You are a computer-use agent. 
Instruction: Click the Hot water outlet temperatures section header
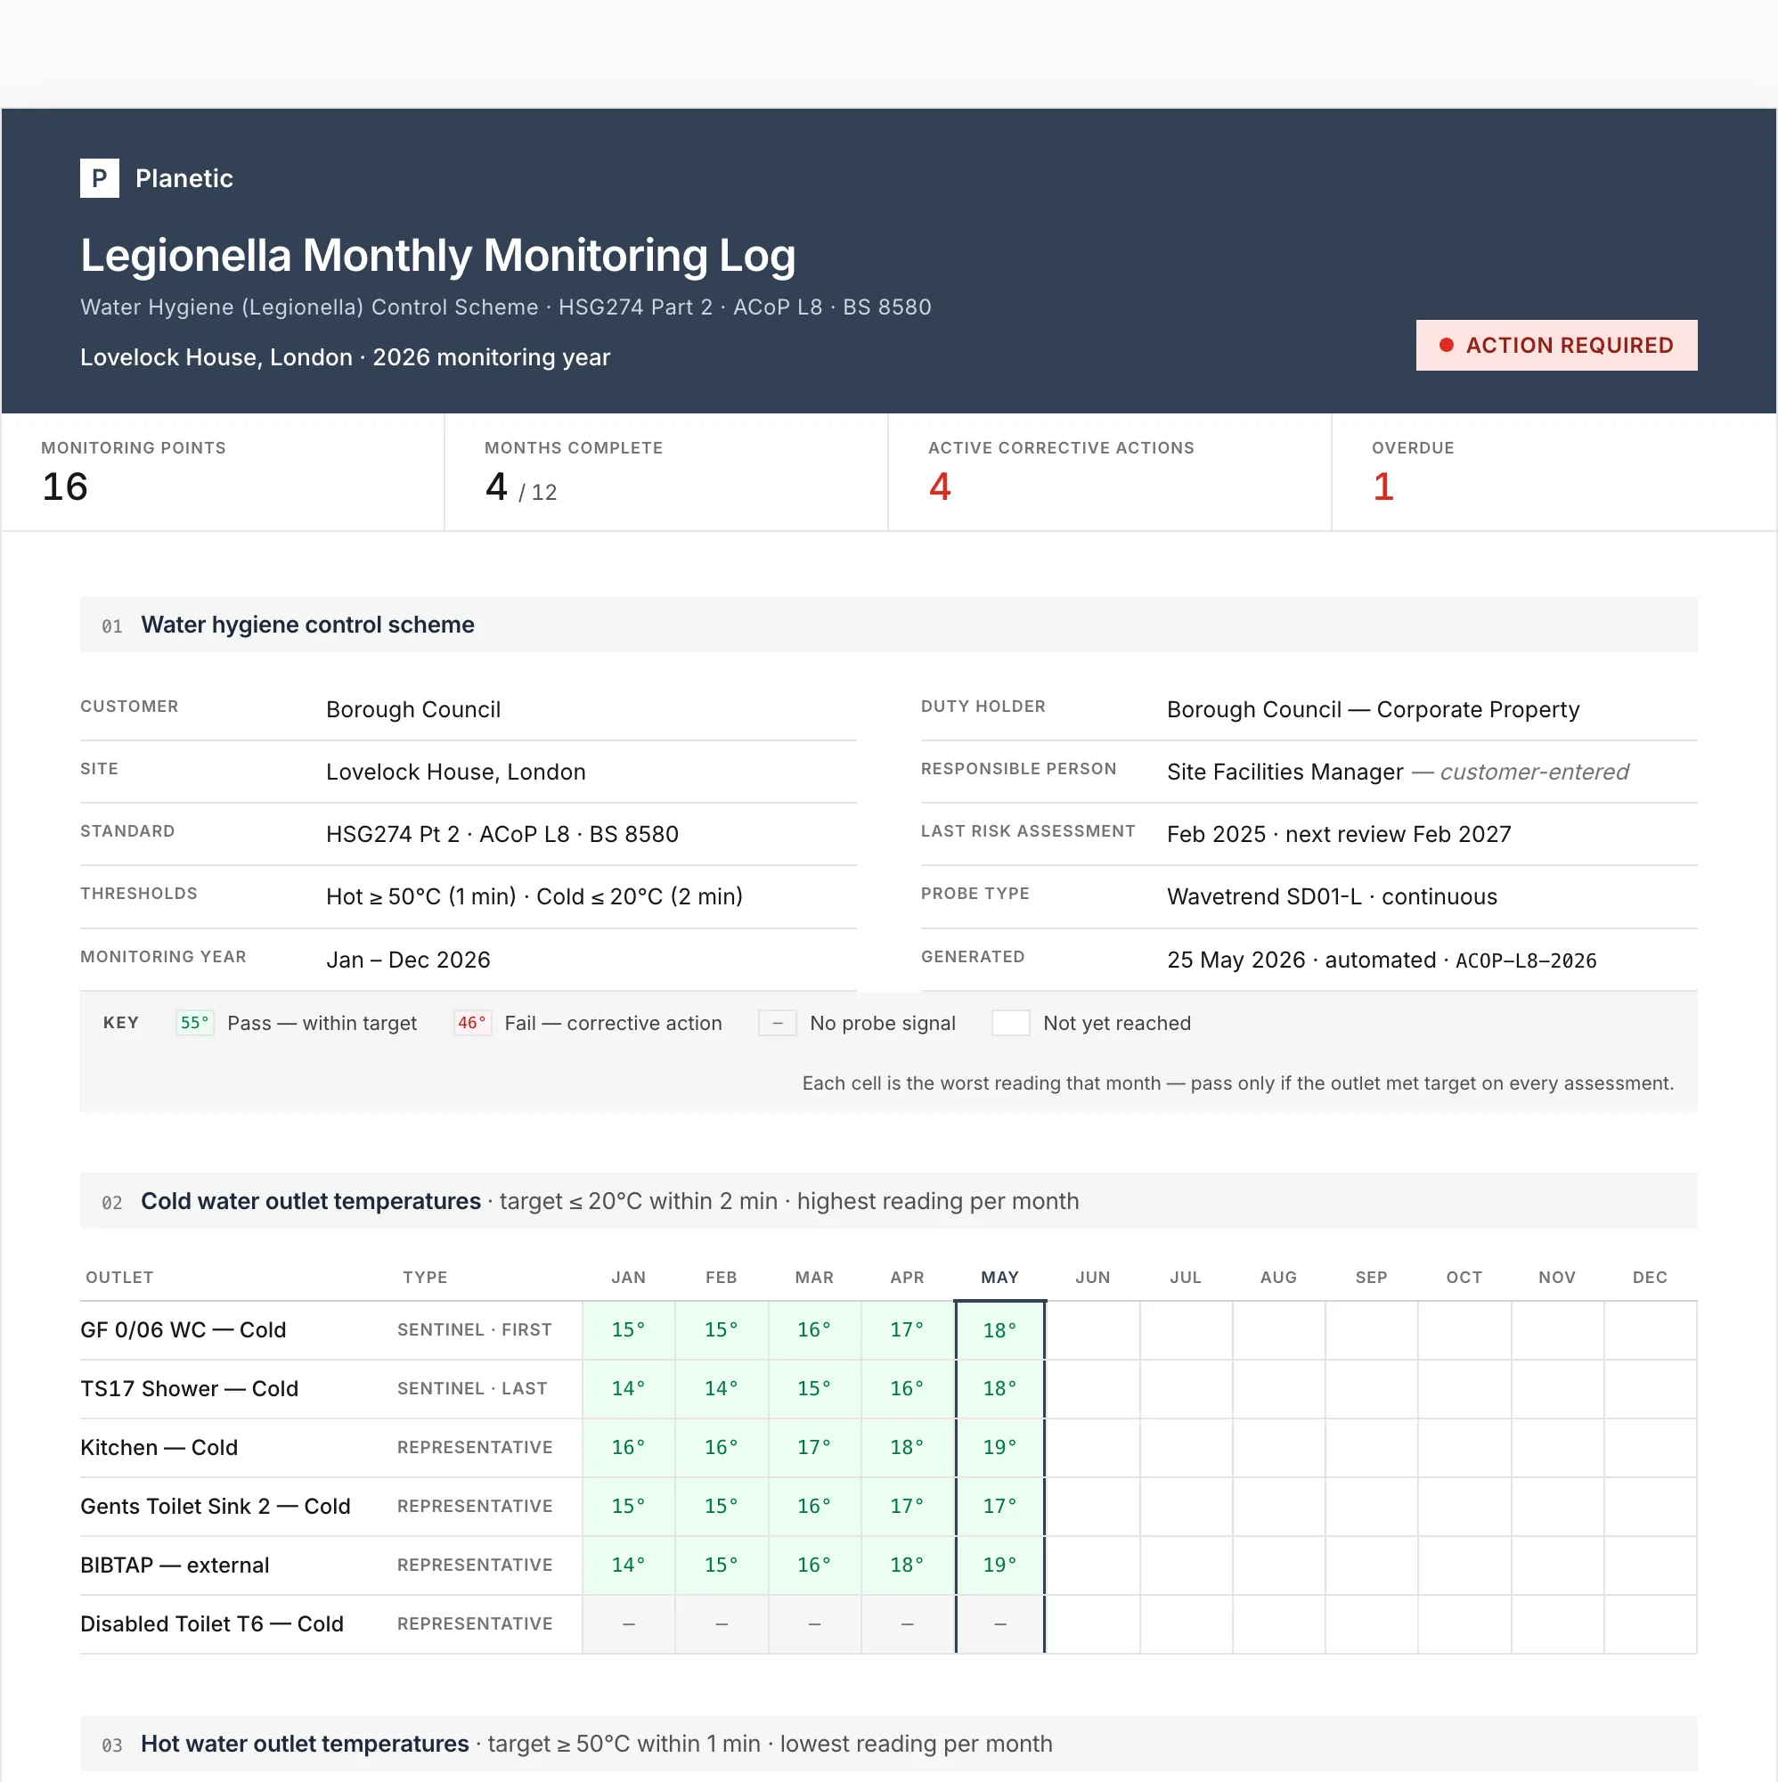(888, 1744)
